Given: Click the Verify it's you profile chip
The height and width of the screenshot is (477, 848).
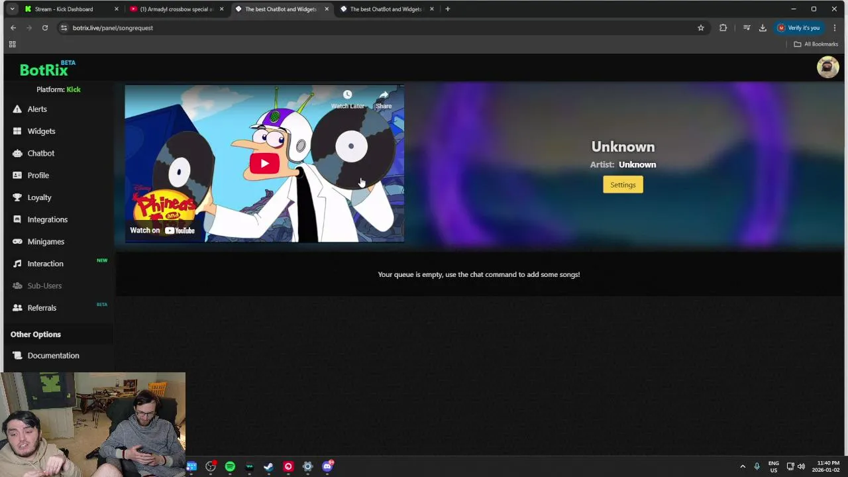Looking at the screenshot, I should coord(799,28).
